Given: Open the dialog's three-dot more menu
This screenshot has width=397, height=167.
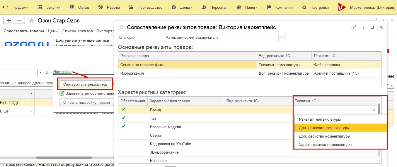Looking at the screenshot, I should (x=363, y=27).
